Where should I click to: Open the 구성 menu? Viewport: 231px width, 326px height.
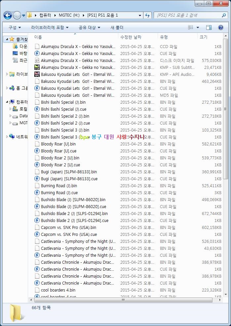[x=15, y=27]
